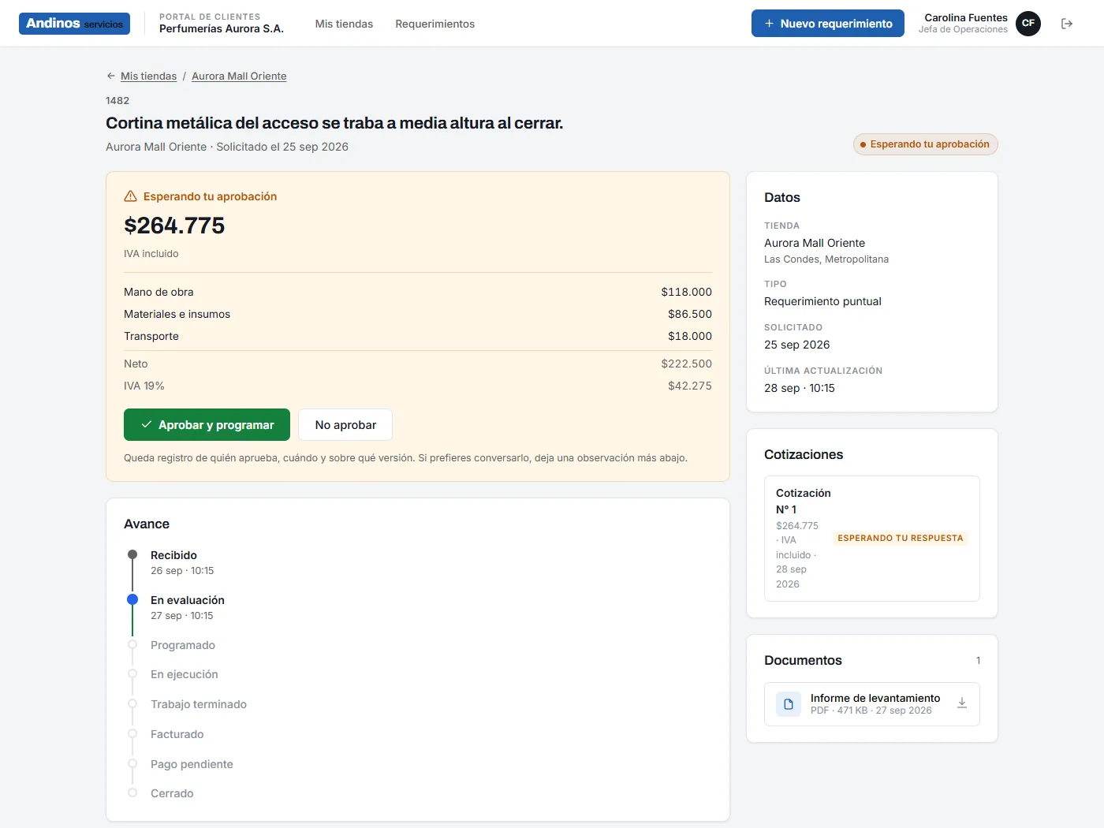
Task: Click the request number 1482
Action: [117, 101]
